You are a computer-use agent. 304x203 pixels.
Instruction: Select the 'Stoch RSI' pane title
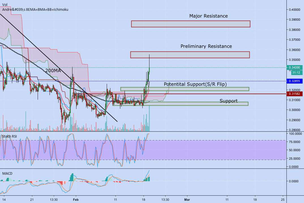10,136
